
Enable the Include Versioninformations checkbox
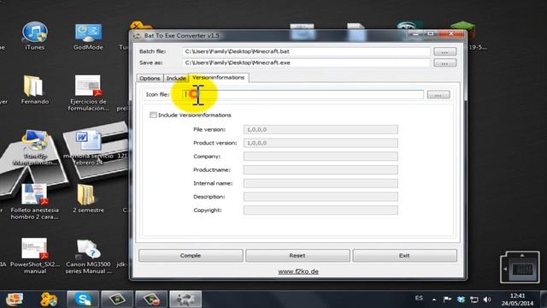click(153, 115)
